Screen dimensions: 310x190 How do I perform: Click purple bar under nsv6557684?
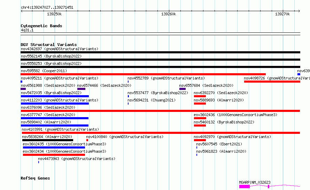(x=183, y=89)
